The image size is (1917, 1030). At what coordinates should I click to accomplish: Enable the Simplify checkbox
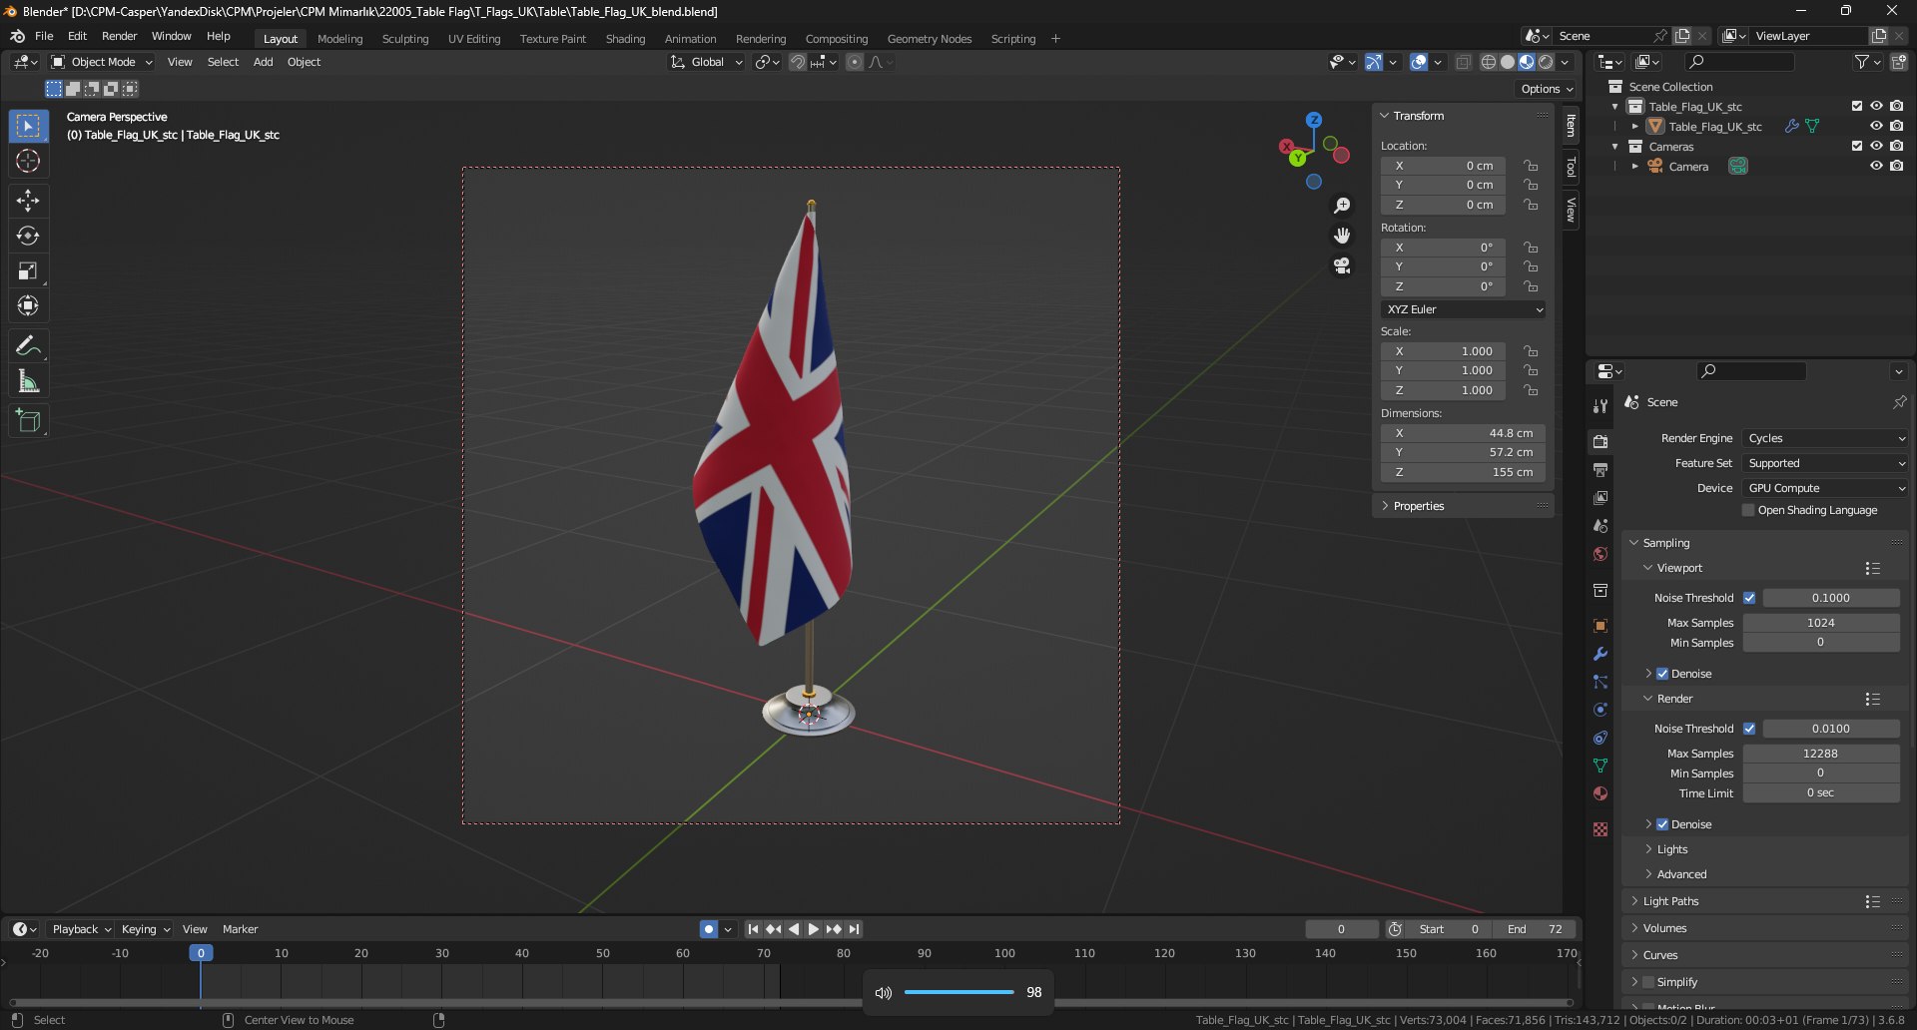tap(1649, 982)
